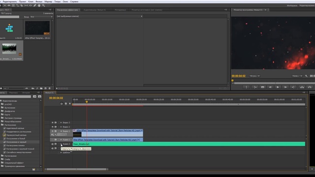Screen dimensions: 315x177
Task: Toggle sync lock on Видео 2 track
Action: click(56, 127)
